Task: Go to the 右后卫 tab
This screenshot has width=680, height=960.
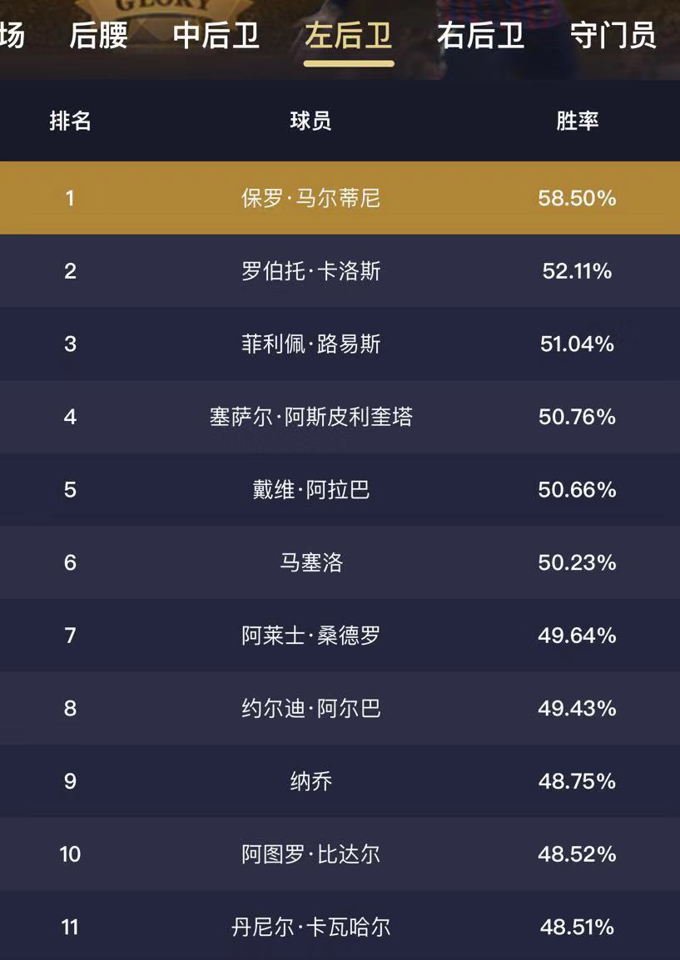Action: 480,36
